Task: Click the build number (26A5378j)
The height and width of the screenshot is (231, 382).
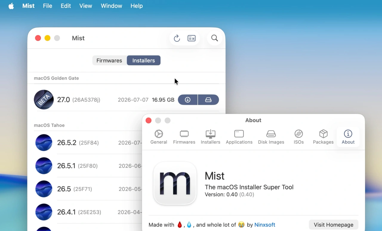Action: click(86, 100)
